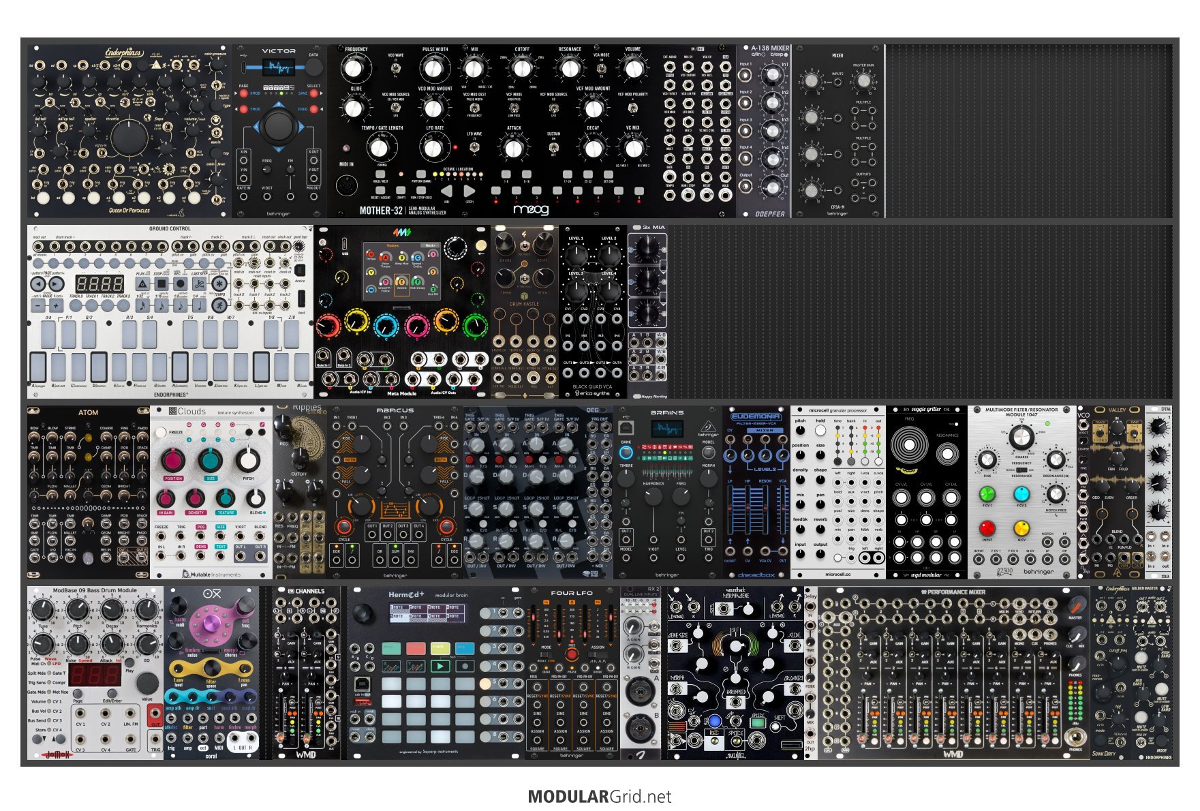Toggle the VCF MODE switch on Mother-32
This screenshot has width=1200, height=811.
click(x=514, y=107)
